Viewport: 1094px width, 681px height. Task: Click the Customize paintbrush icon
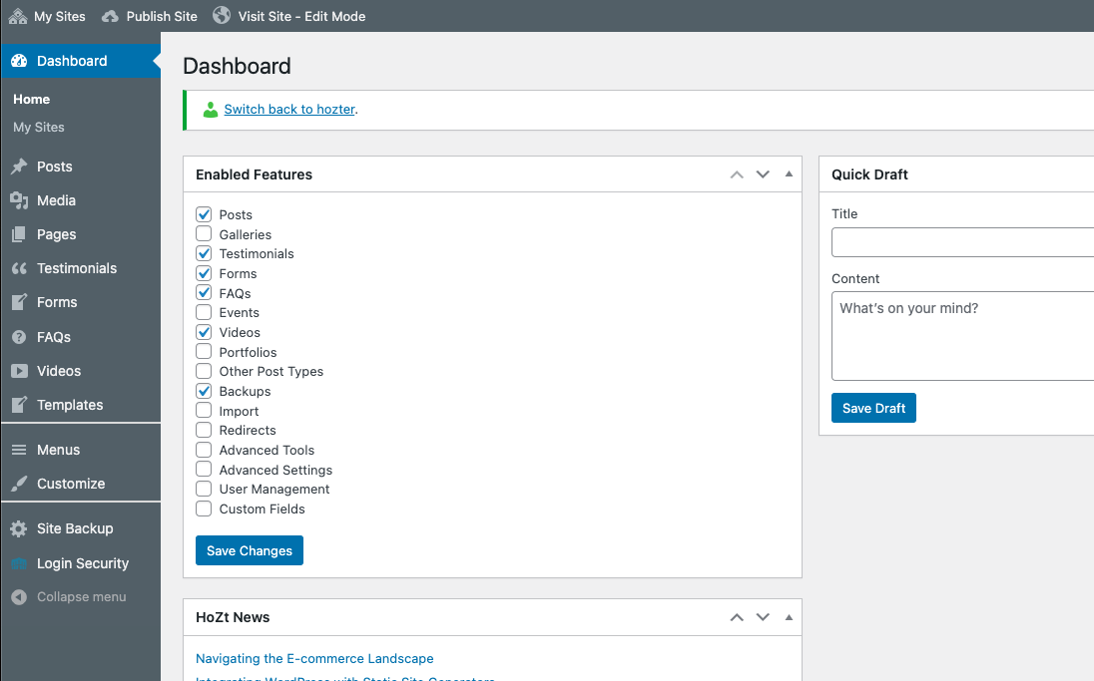(18, 484)
